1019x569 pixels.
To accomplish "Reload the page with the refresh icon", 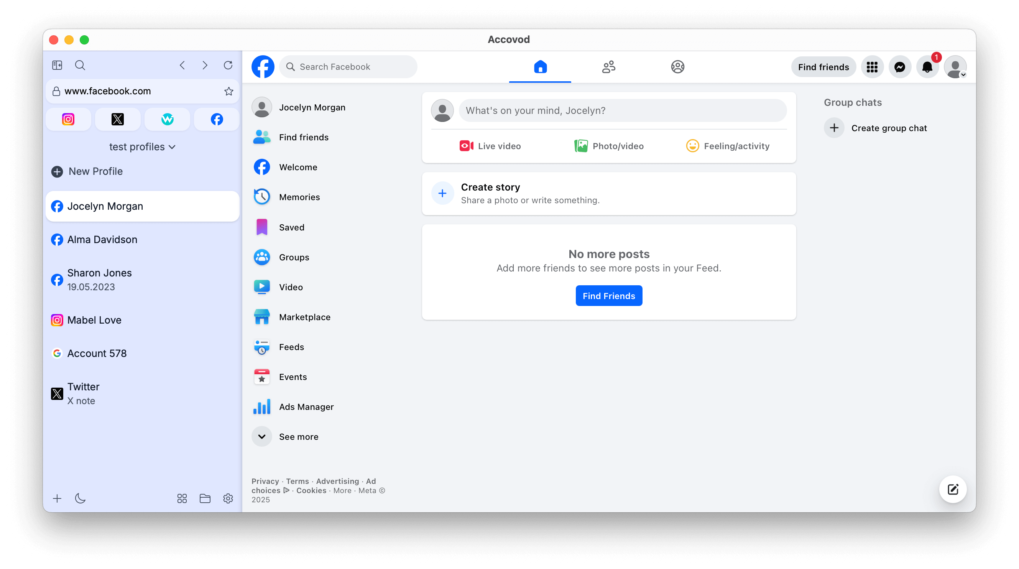I will point(228,65).
